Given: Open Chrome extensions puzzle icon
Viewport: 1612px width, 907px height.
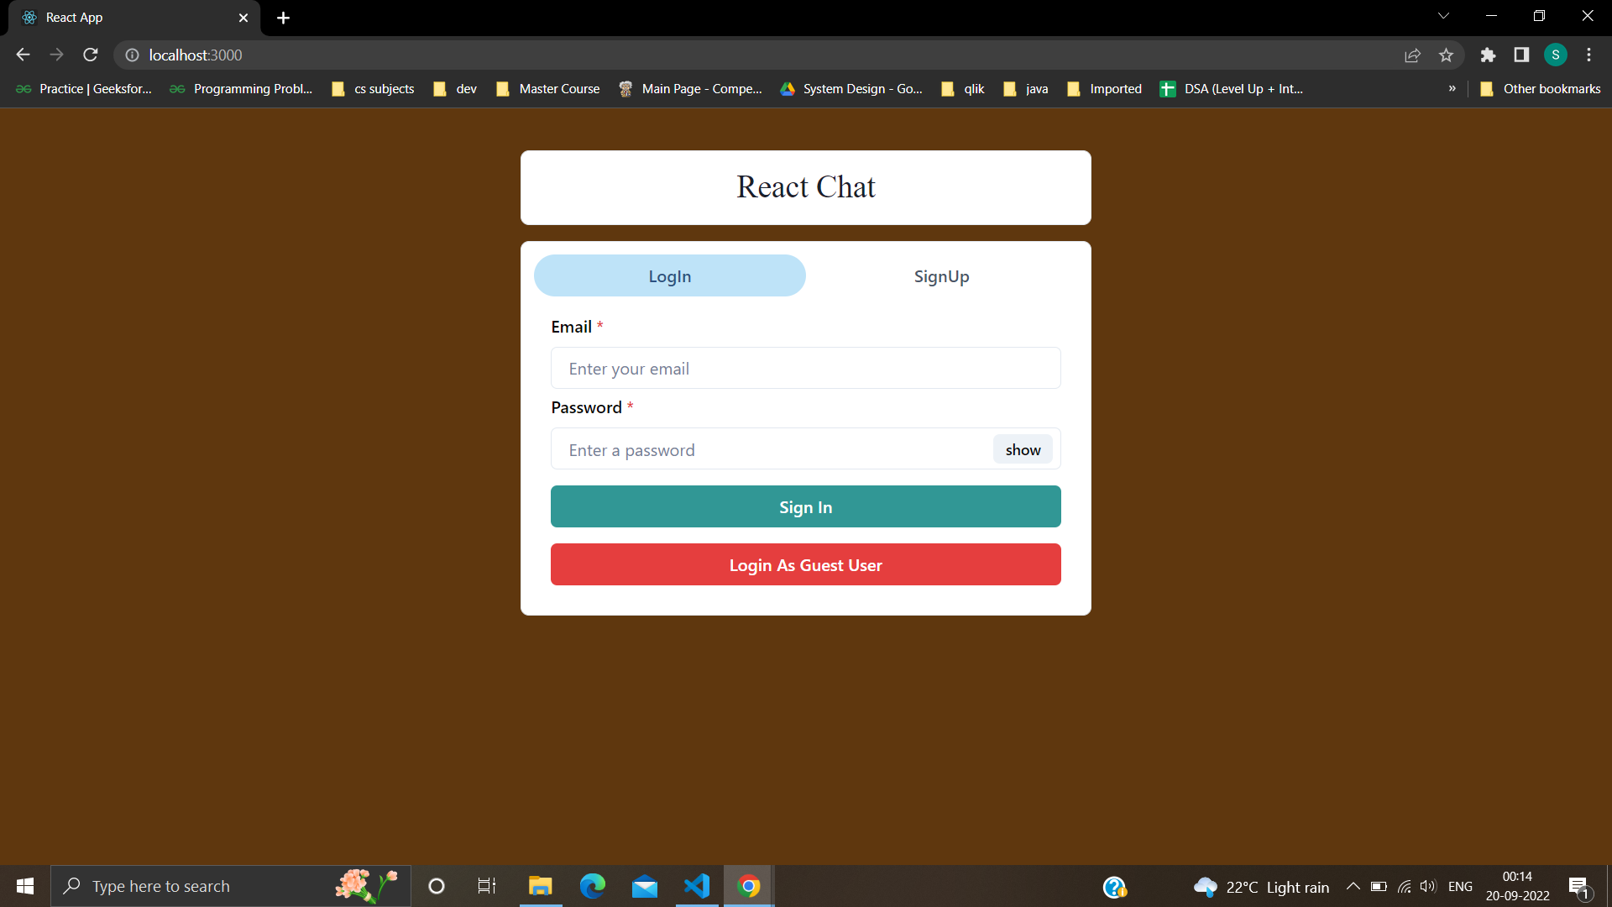Looking at the screenshot, I should coord(1488,55).
